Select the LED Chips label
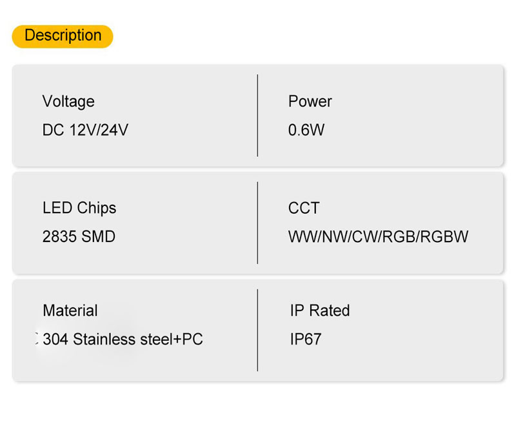This screenshot has height=430, width=516. click(79, 208)
